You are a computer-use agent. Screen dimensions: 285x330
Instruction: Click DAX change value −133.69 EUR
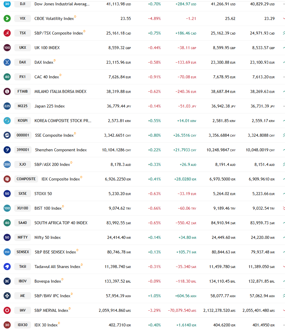tap(186, 63)
